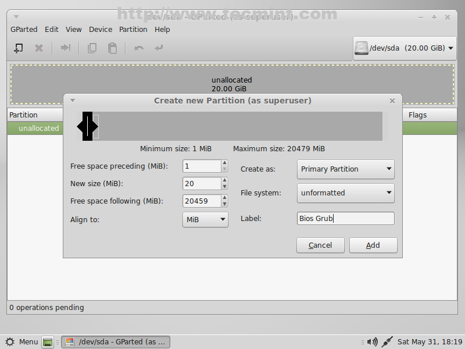
Task: Click the Delete partition toolbar icon
Action: [38, 48]
